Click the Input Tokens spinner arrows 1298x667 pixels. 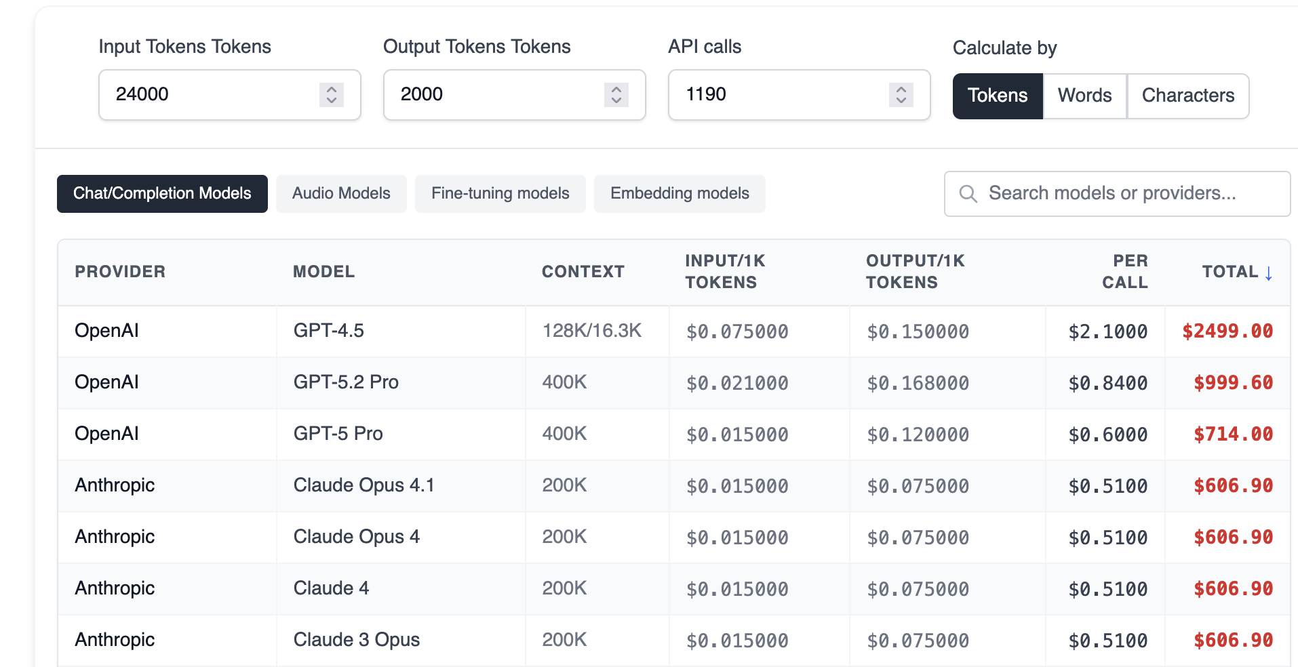pos(331,94)
